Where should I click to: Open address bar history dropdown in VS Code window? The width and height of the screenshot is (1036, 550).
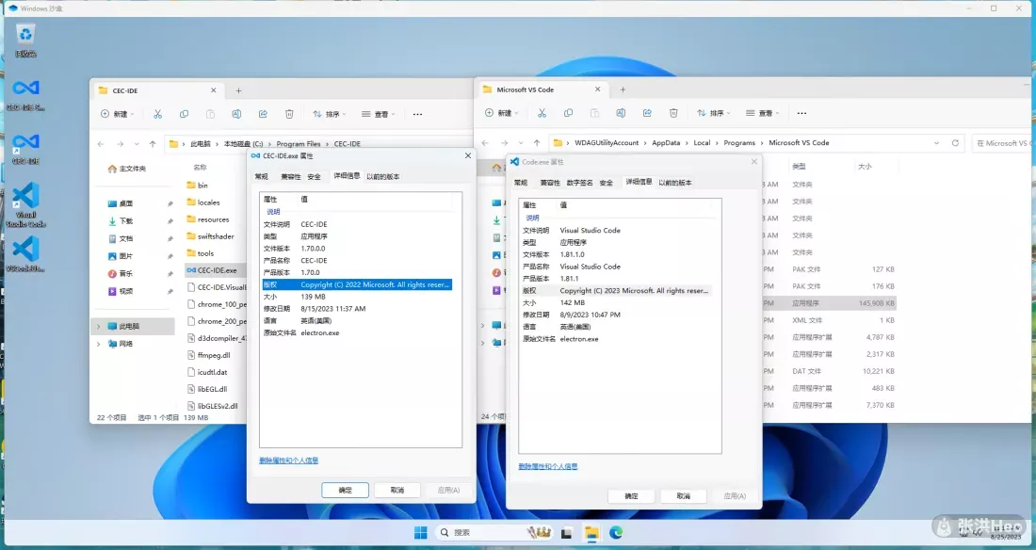936,143
